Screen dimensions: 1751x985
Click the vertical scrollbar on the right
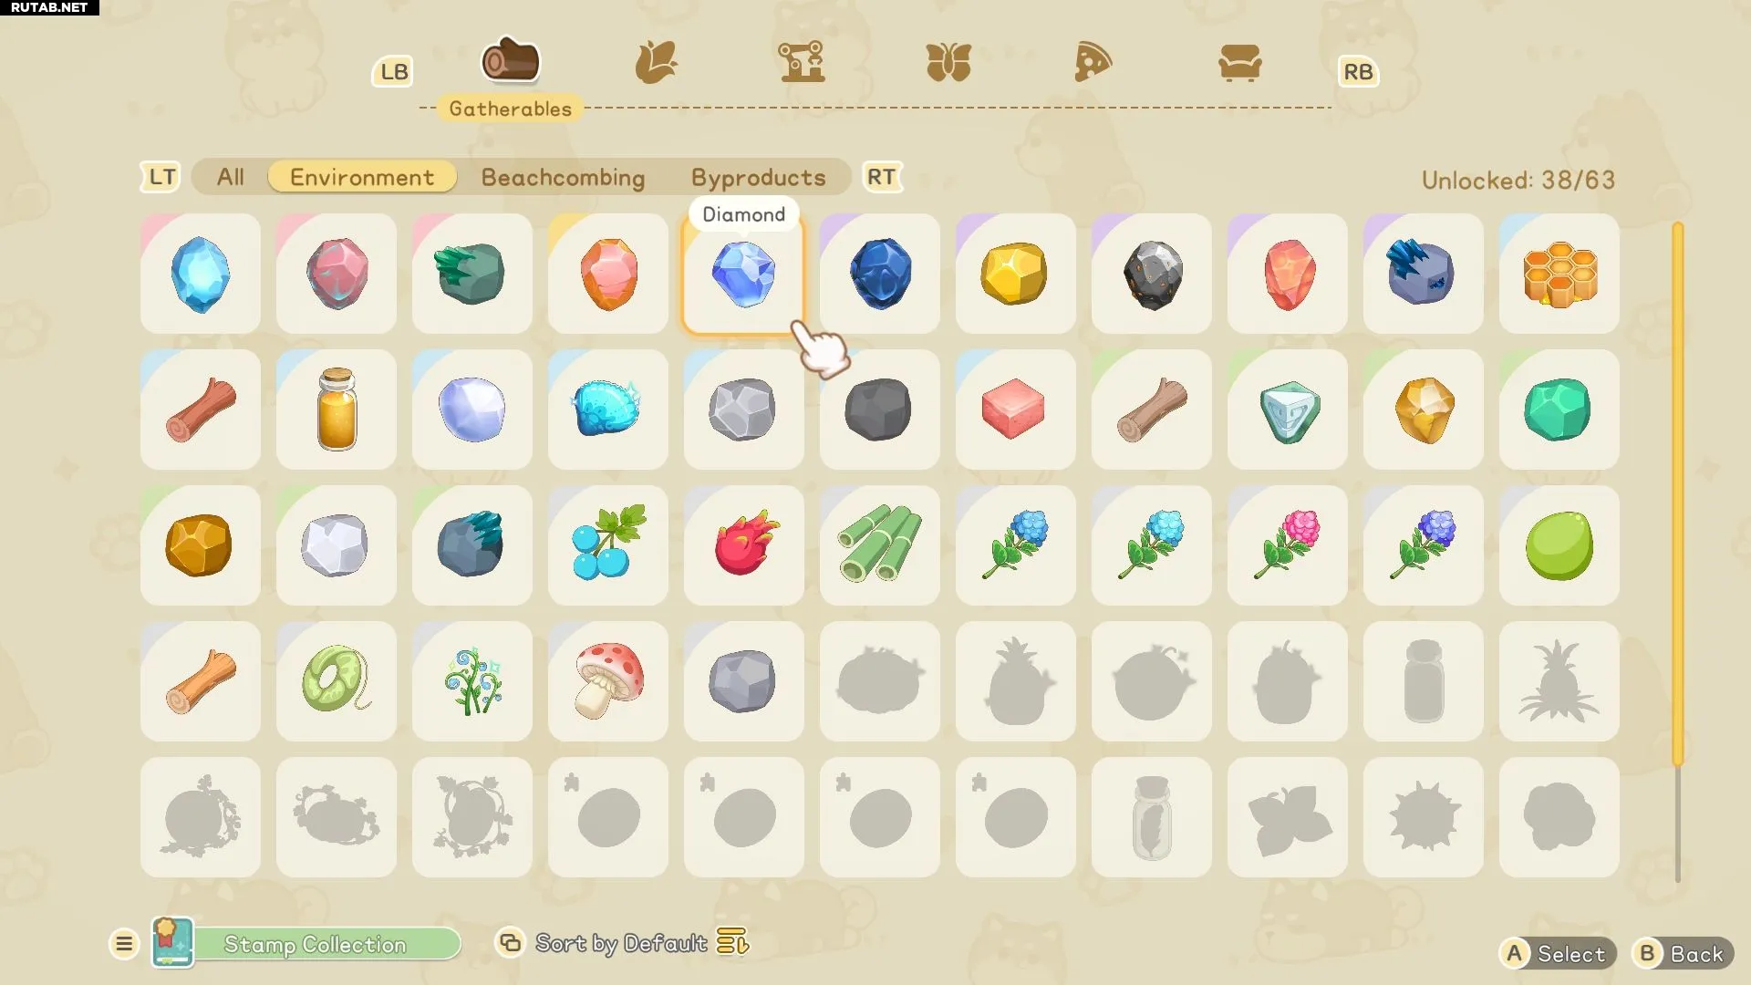pyautogui.click(x=1677, y=552)
